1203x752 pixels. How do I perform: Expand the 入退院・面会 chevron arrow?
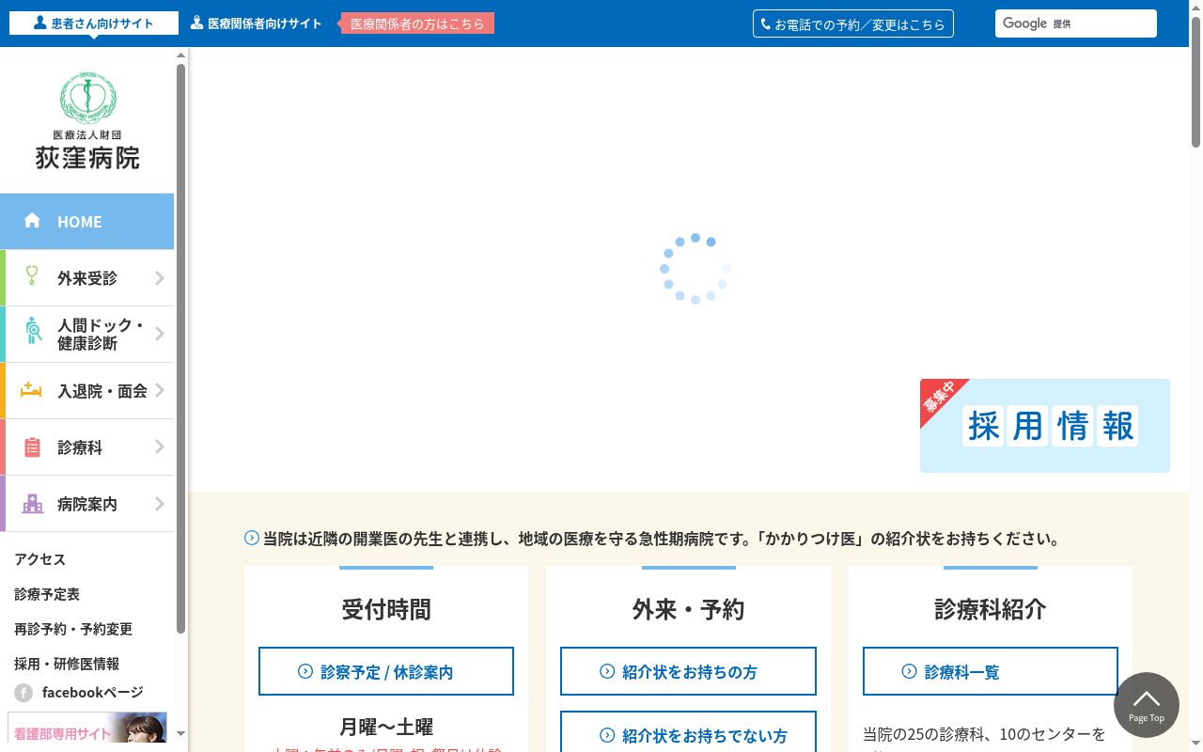[159, 390]
